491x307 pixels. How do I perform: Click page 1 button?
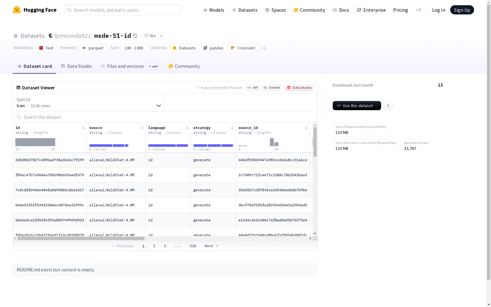(x=143, y=246)
